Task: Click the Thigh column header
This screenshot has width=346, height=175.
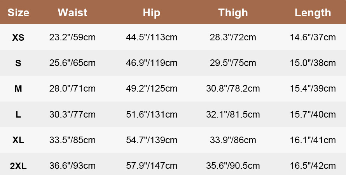Action: (x=233, y=13)
